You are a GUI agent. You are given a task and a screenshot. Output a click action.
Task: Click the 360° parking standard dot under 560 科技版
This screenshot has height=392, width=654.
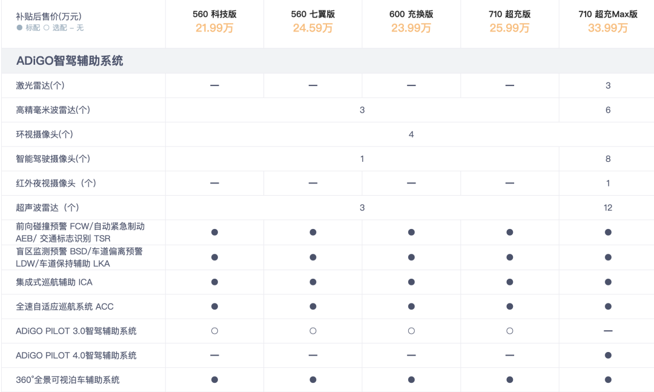(214, 380)
